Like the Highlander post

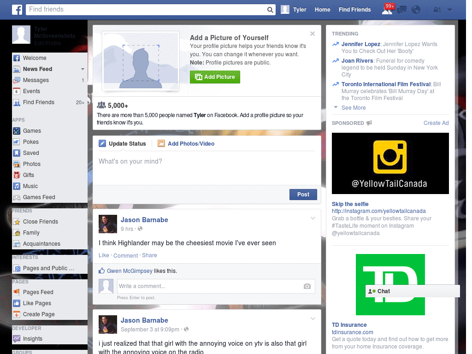[x=104, y=255]
